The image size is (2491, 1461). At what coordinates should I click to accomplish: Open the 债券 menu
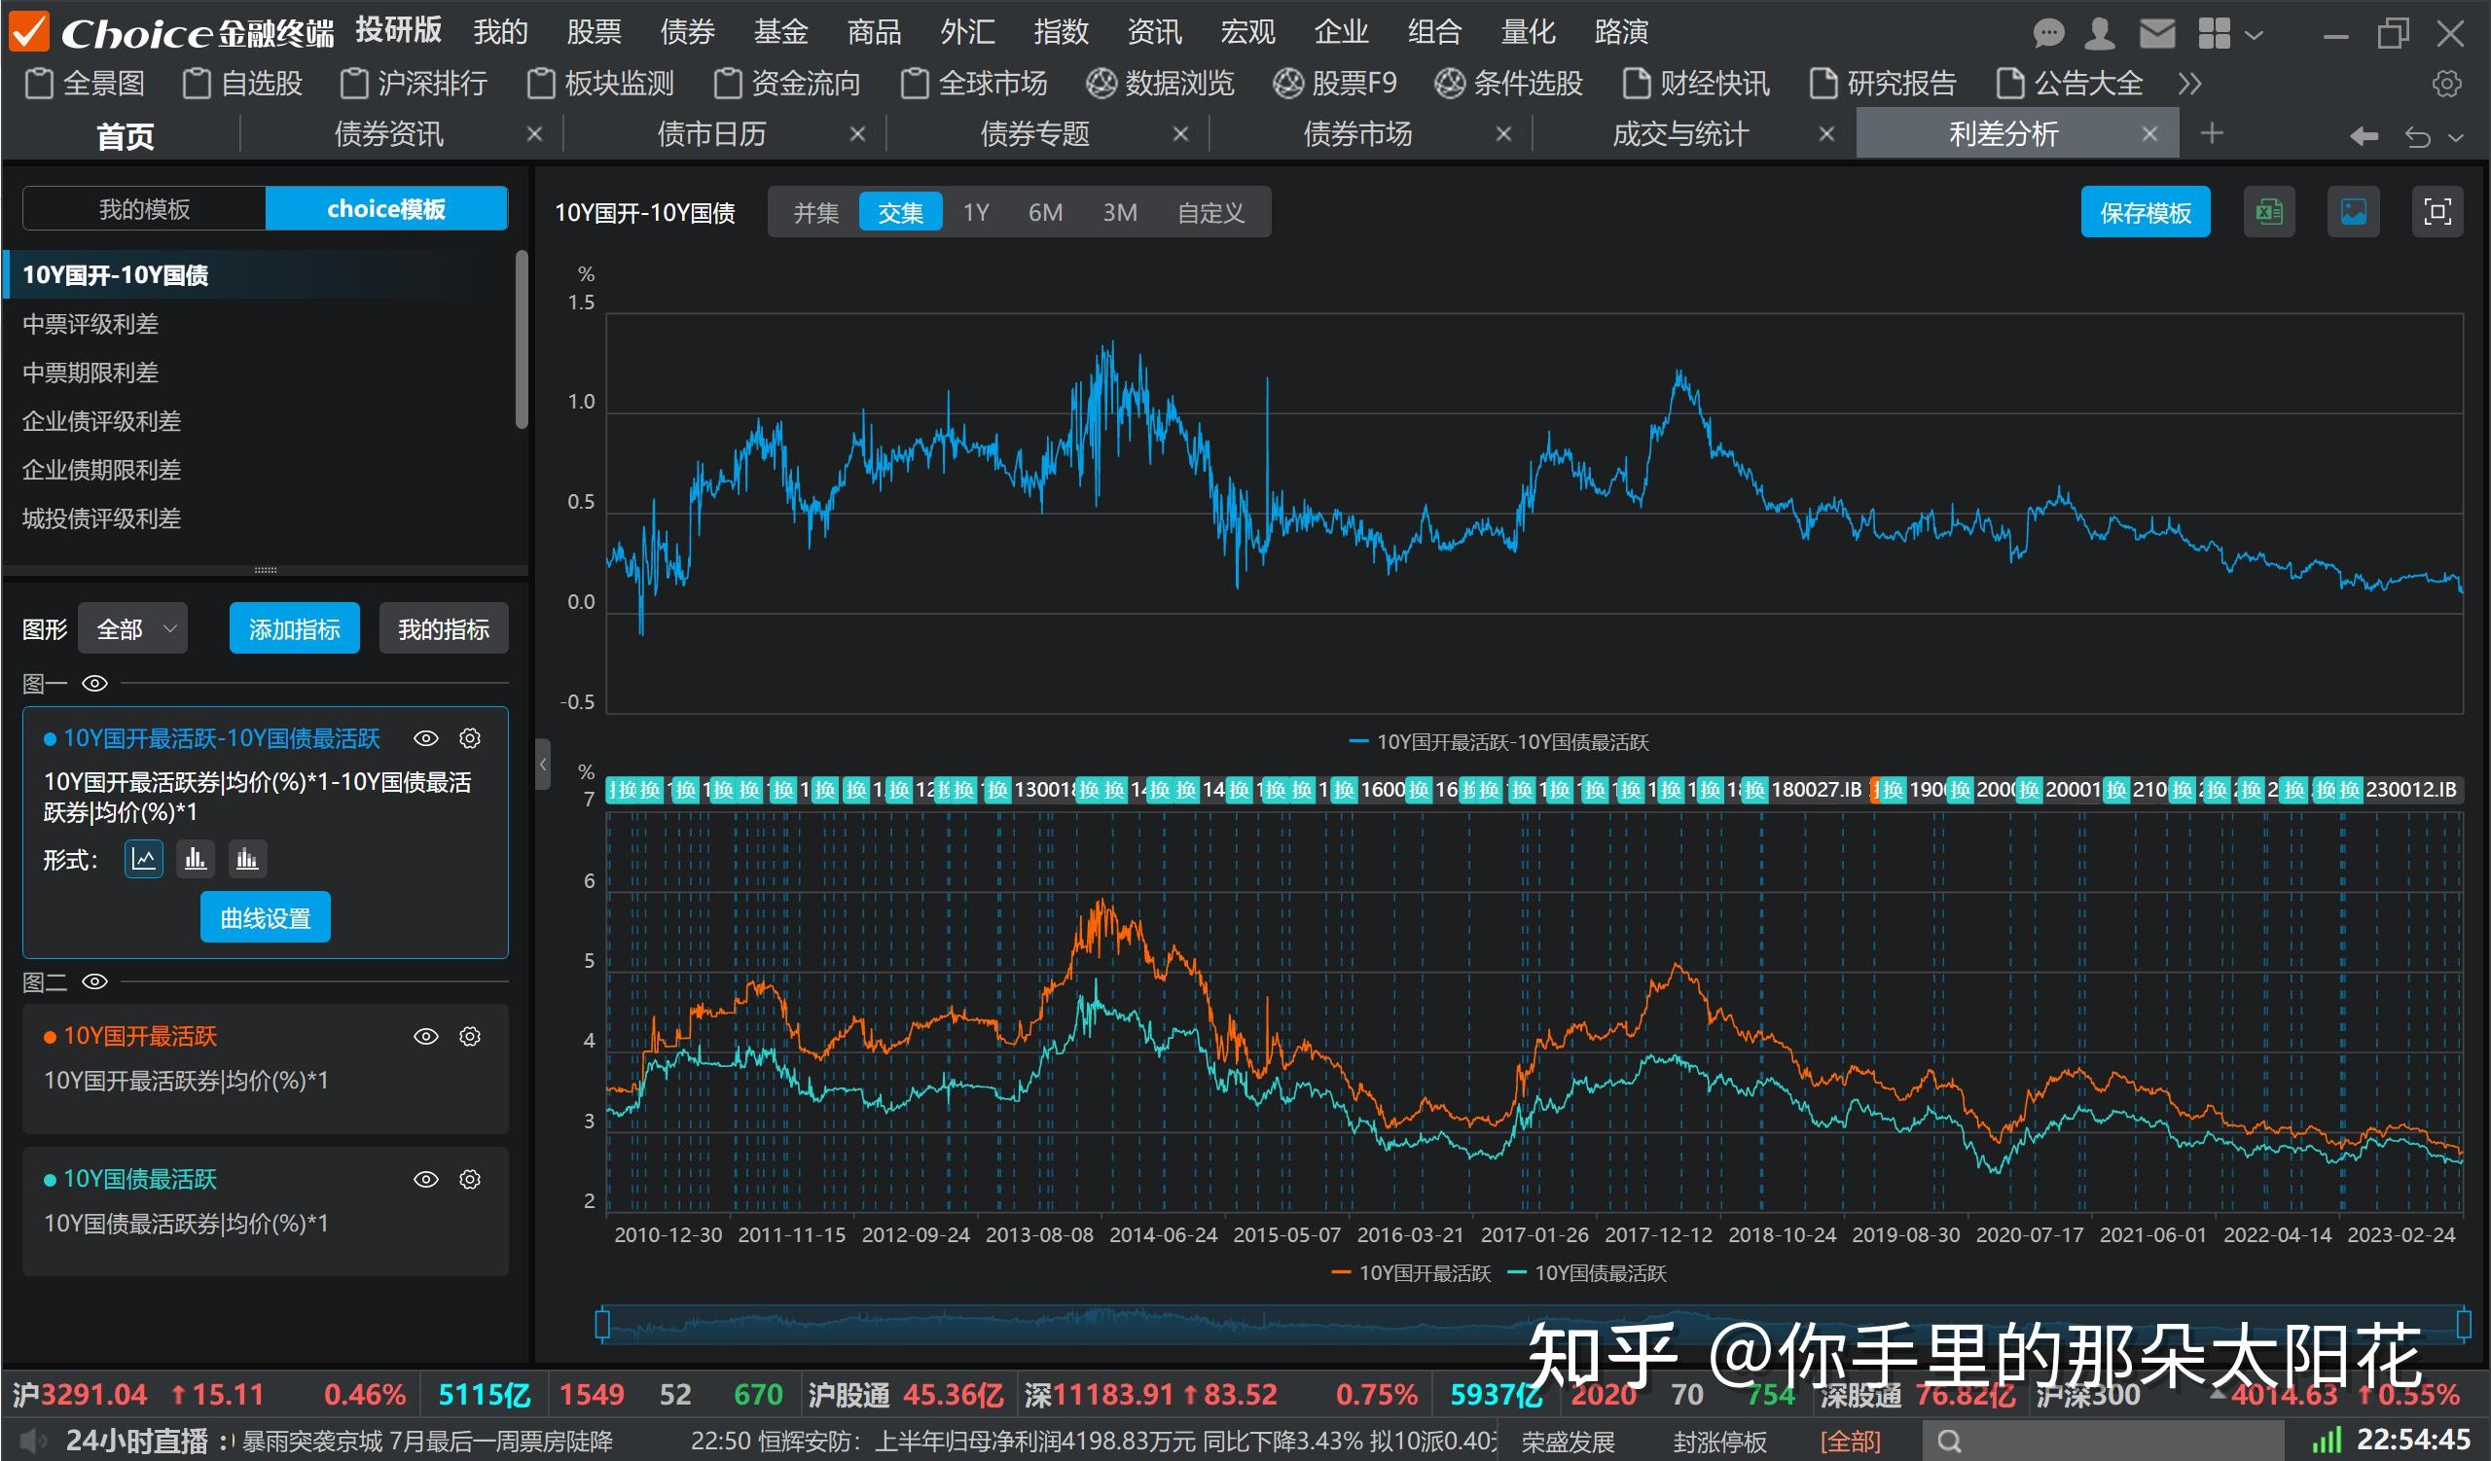pyautogui.click(x=687, y=33)
